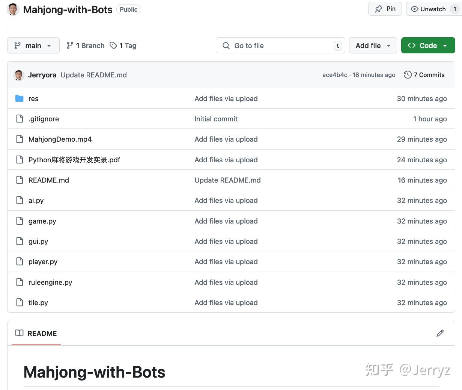Click the owner avatar beside repository title
The image size is (462, 390).
tap(14, 9)
